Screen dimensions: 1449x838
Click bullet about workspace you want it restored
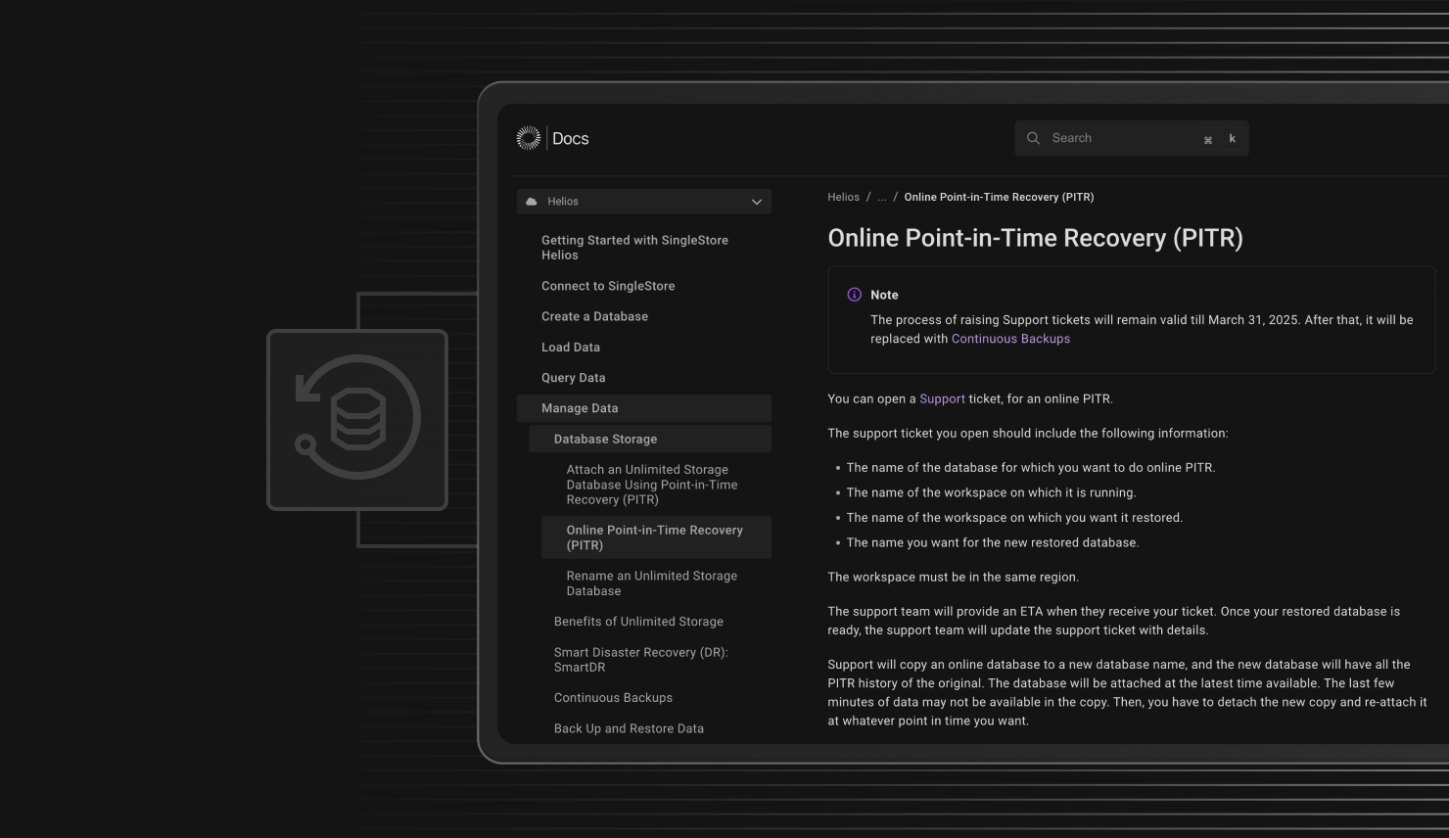click(1014, 517)
